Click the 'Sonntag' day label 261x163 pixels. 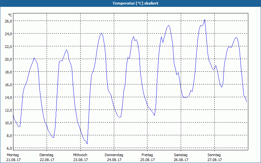point(214,155)
